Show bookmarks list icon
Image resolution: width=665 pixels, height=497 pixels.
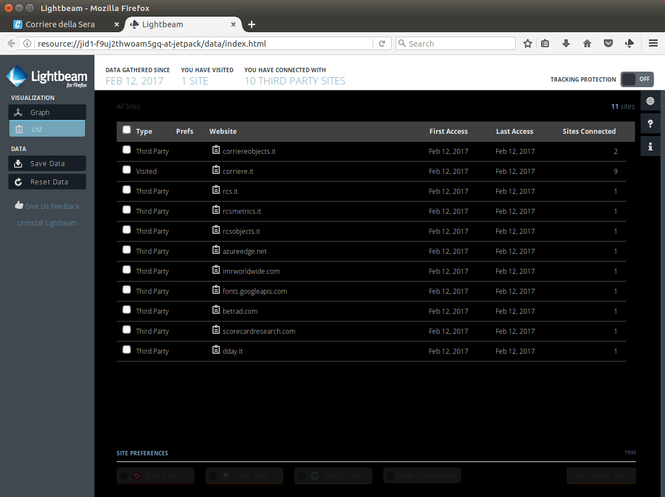pos(546,43)
